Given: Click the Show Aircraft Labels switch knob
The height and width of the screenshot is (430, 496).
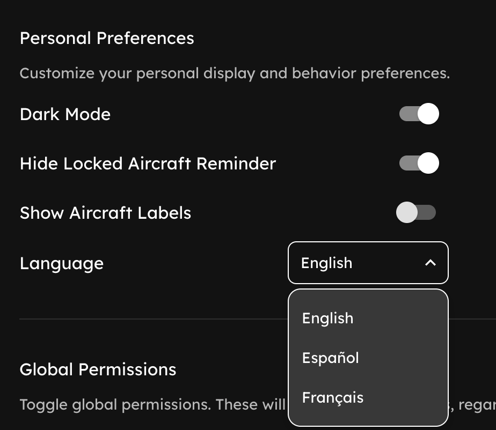Looking at the screenshot, I should point(407,212).
